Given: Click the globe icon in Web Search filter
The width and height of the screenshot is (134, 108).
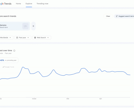Looking at the screenshot, I should tap(35, 38).
